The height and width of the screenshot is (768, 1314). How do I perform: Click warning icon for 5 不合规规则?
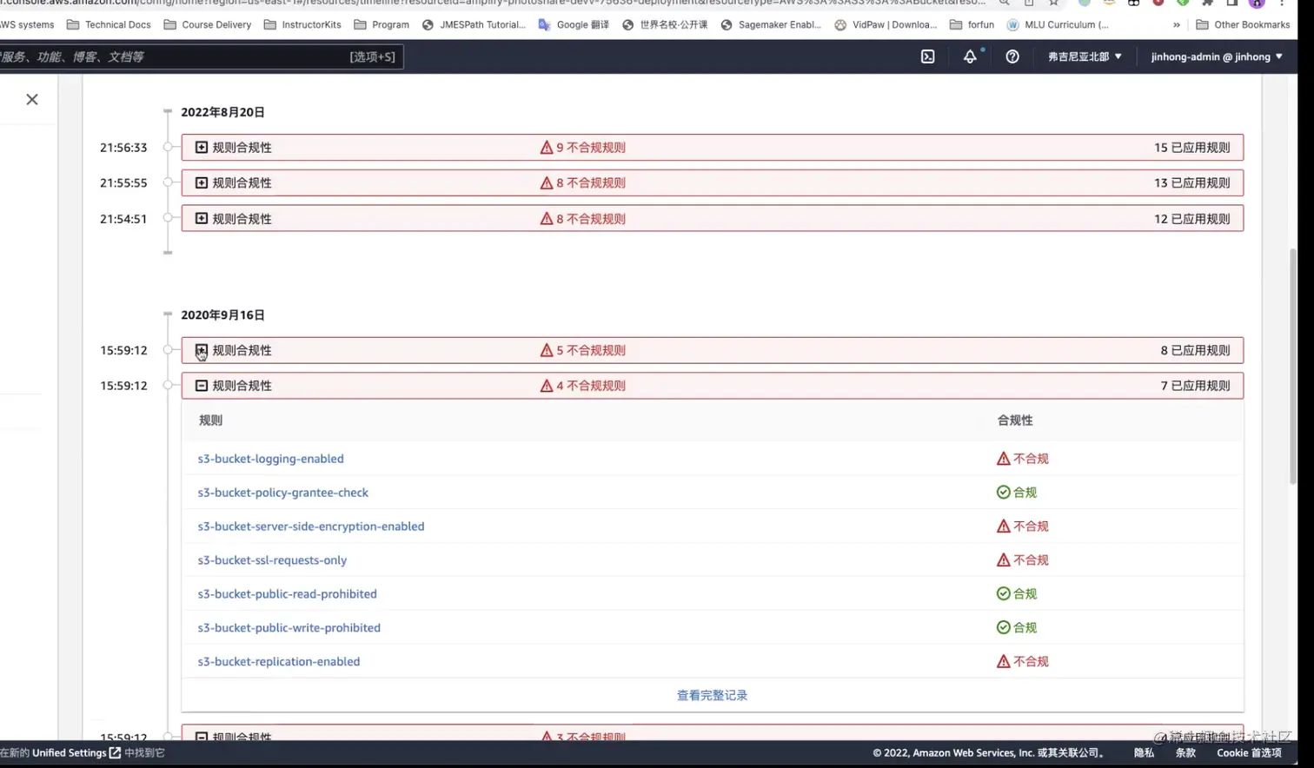coord(547,350)
